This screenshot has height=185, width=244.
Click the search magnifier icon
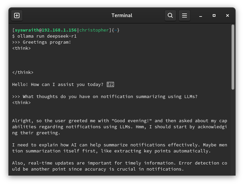pos(170,15)
